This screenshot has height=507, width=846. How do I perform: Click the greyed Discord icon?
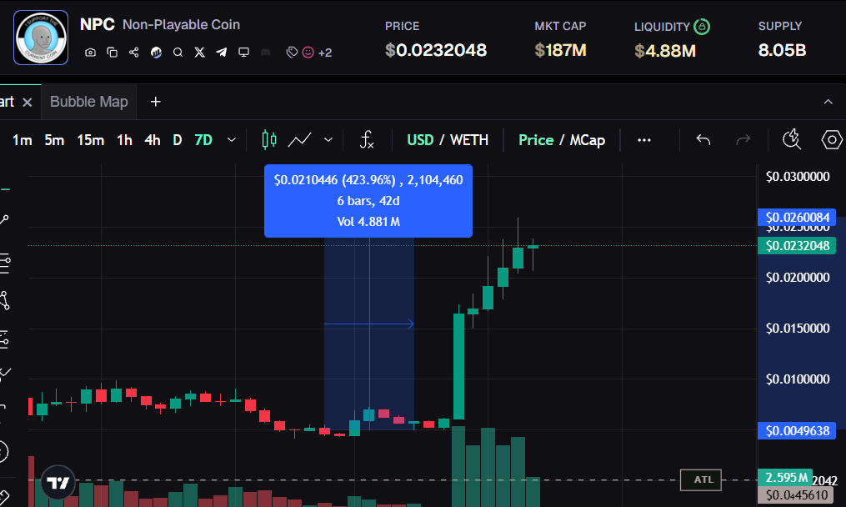point(265,53)
